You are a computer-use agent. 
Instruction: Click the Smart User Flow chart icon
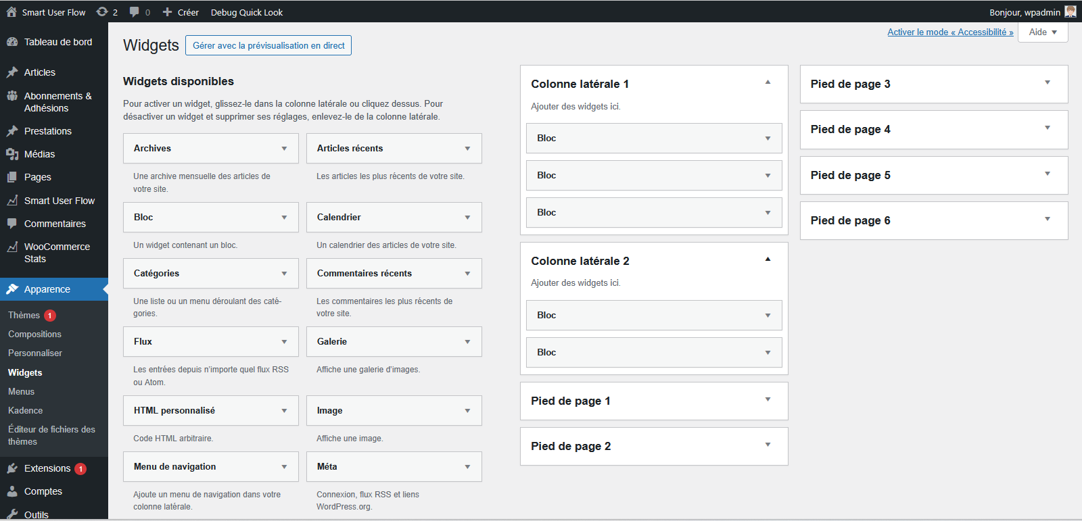(12, 201)
